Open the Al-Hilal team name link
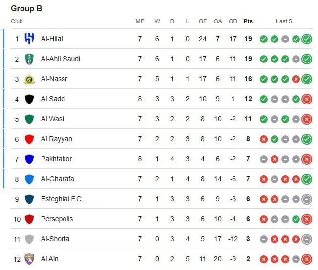The height and width of the screenshot is (270, 318). click(52, 39)
